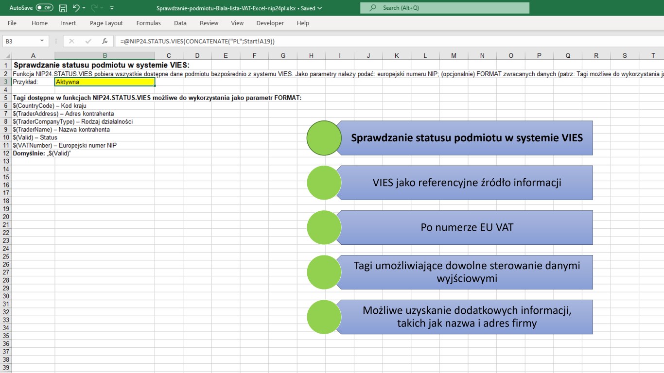Click the Cancel X formula icon
Image resolution: width=664 pixels, height=373 pixels.
[x=71, y=41]
